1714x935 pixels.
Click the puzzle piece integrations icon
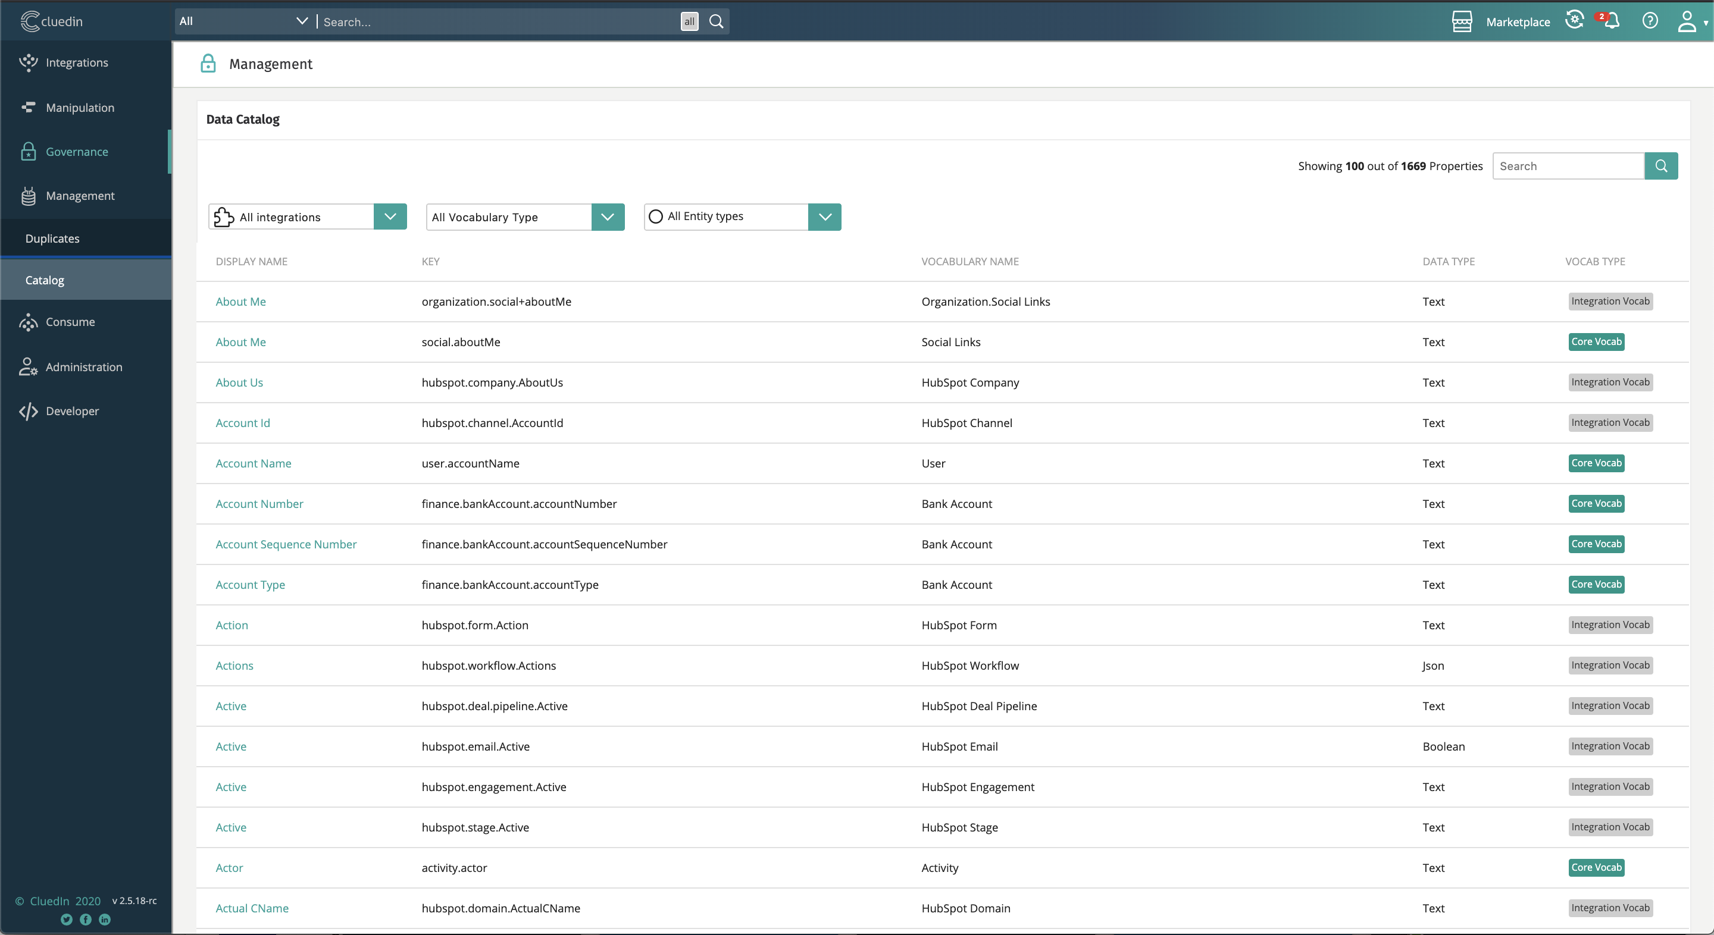point(224,217)
